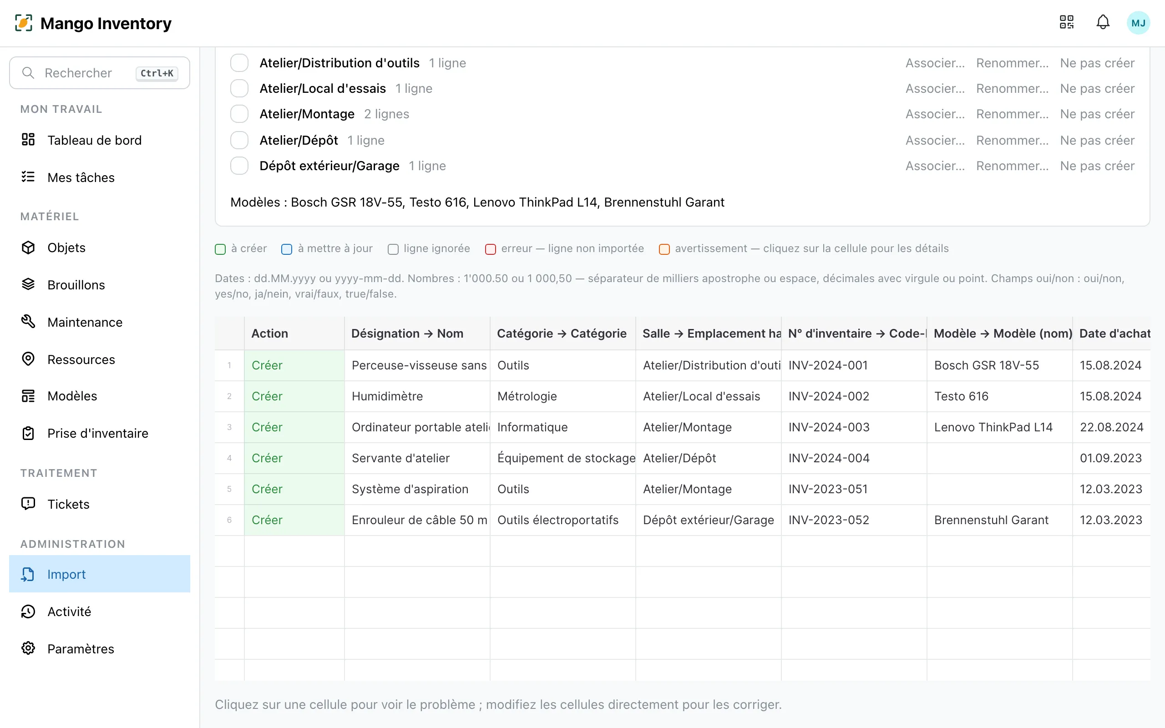The height and width of the screenshot is (728, 1165).
Task: Click Ne pas créer for Dépôt extérieur/Garage
Action: (1097, 166)
